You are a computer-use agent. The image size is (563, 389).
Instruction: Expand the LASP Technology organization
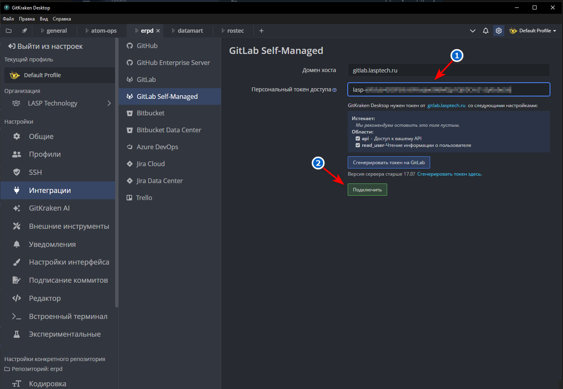[109, 103]
